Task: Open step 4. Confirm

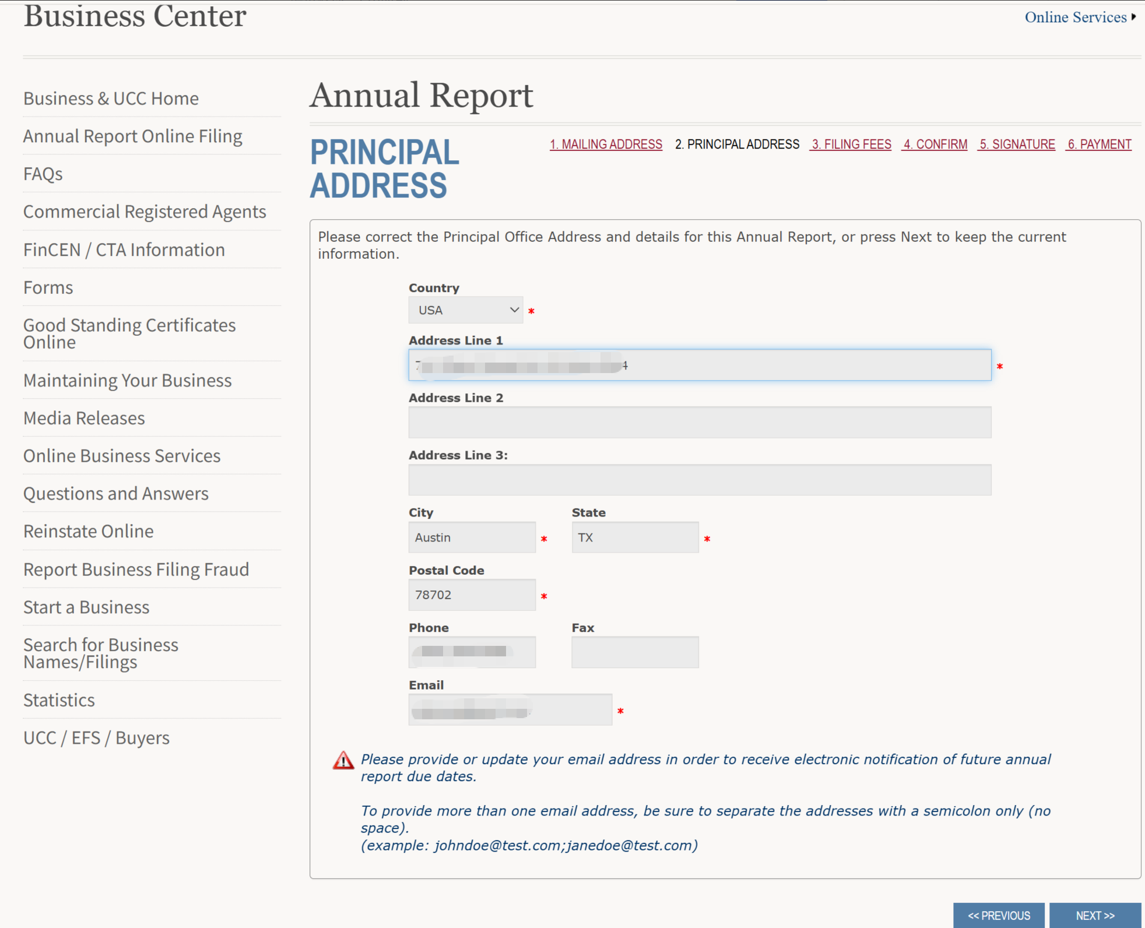Action: [935, 144]
